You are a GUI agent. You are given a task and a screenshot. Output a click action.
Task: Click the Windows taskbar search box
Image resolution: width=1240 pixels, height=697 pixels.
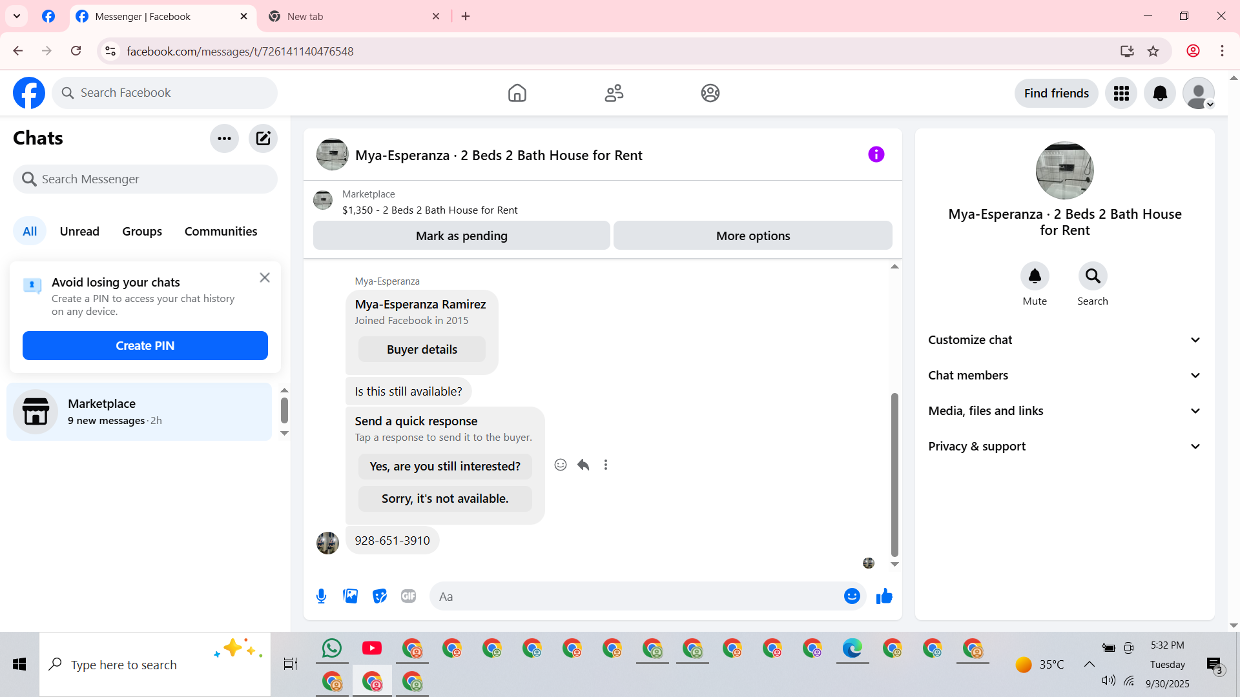coord(155,664)
